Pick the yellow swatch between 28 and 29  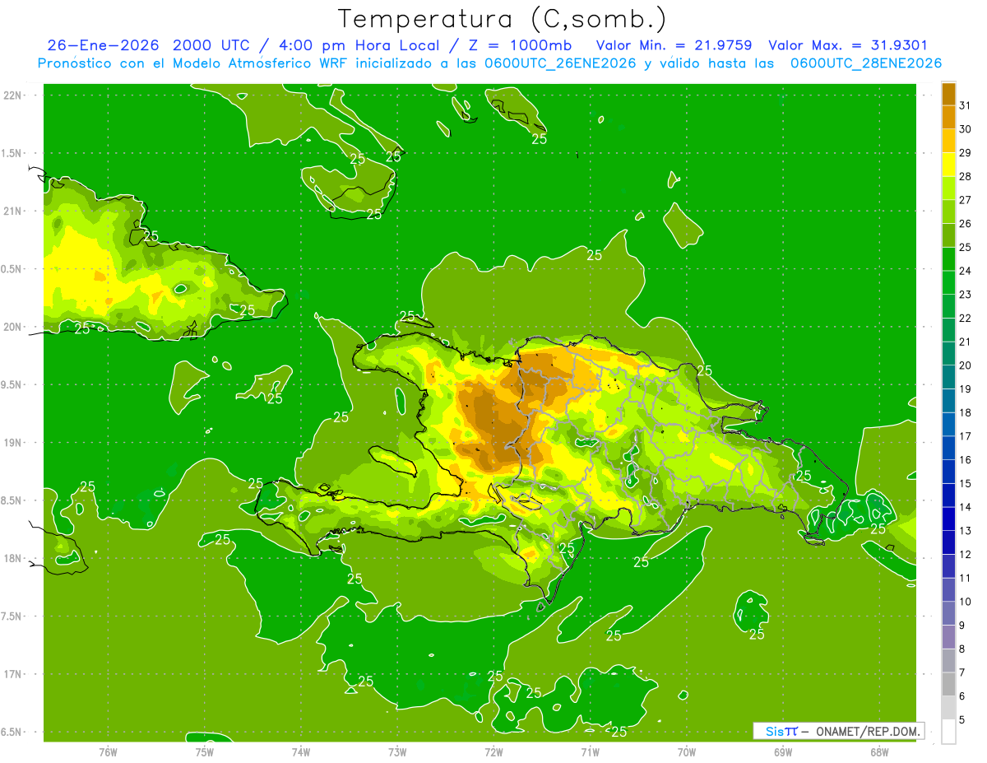(x=948, y=165)
